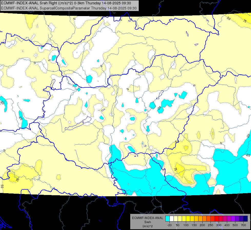Click the '500' legend tick value
The height and width of the screenshot is (230, 251).
point(235,225)
